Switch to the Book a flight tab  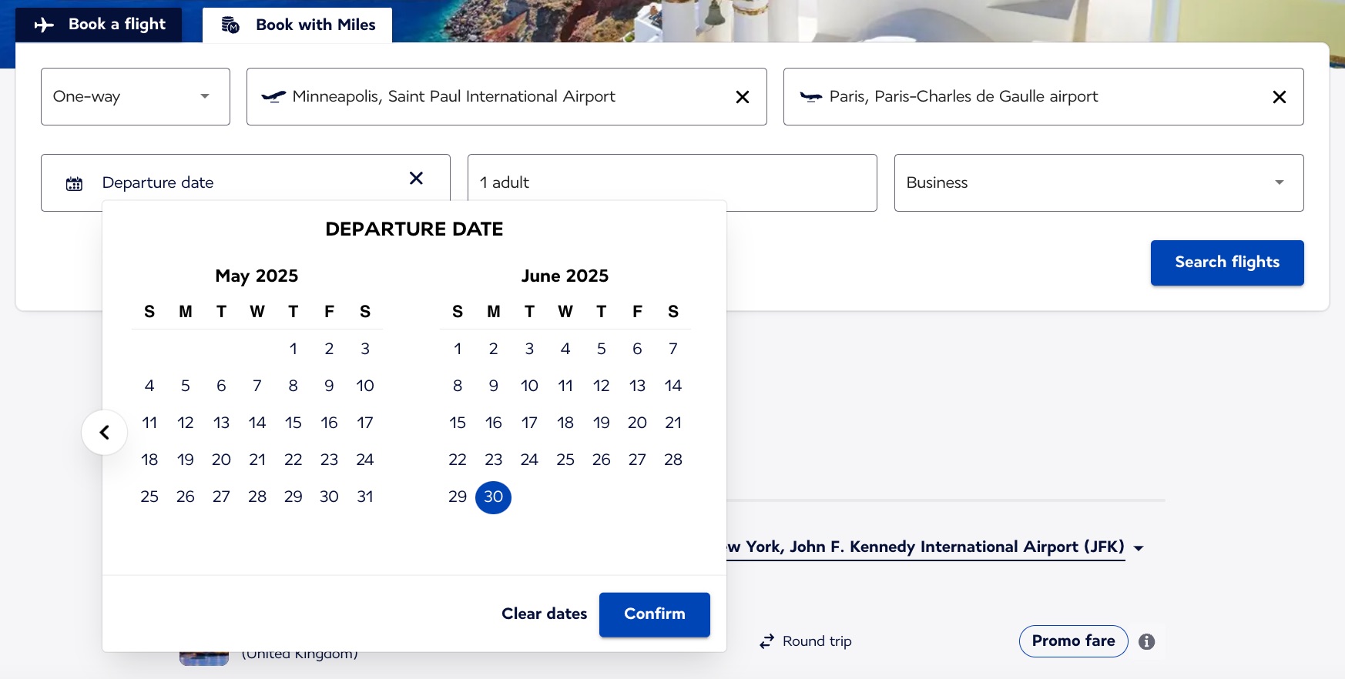[x=98, y=24]
